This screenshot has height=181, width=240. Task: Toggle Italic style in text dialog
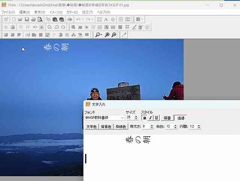coord(150,118)
